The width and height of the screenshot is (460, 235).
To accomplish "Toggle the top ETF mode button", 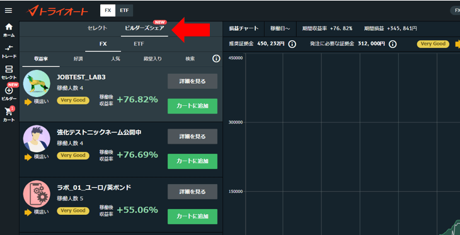I will coord(124,11).
